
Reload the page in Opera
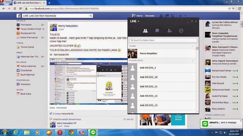tap(15, 9)
